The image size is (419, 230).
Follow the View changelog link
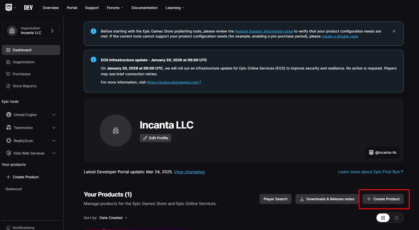pyautogui.click(x=189, y=172)
